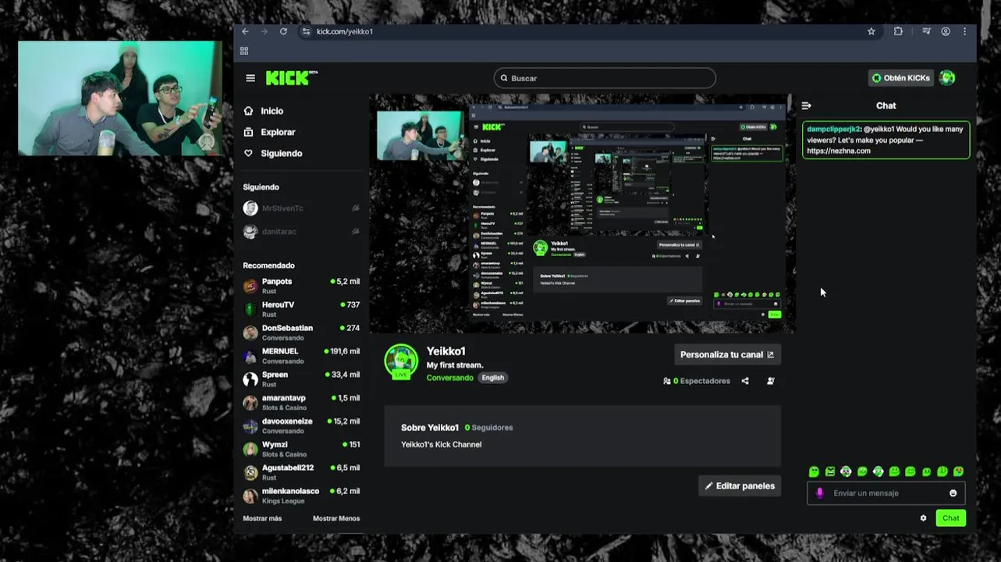Open recommended channel HerouTV
The height and width of the screenshot is (562, 1001).
301,309
